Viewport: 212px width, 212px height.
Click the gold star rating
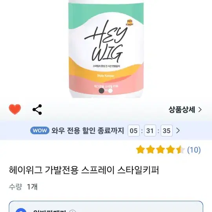(x=160, y=150)
